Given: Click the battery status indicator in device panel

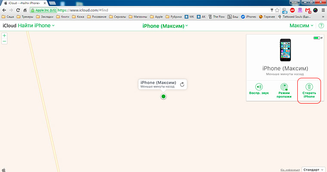Looking at the screenshot, I should pyautogui.click(x=318, y=38).
